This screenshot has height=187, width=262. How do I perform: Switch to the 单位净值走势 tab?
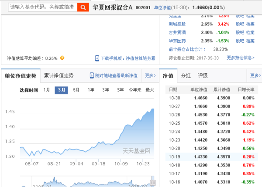21,76
